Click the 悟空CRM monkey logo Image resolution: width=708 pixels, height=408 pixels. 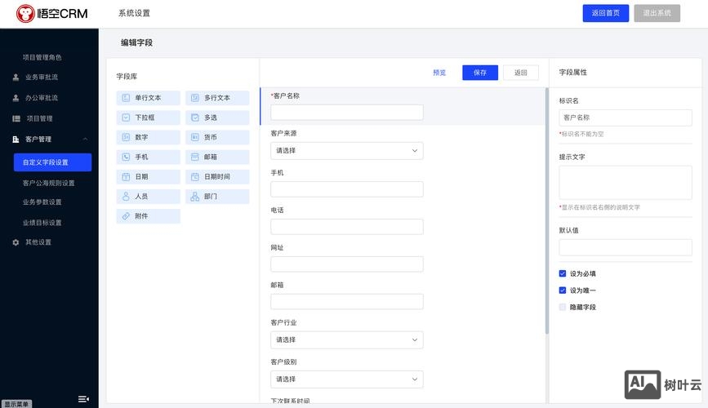pyautogui.click(x=25, y=14)
